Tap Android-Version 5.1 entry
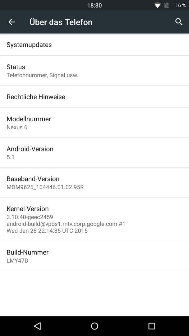This screenshot has height=336, width=189. [94, 152]
